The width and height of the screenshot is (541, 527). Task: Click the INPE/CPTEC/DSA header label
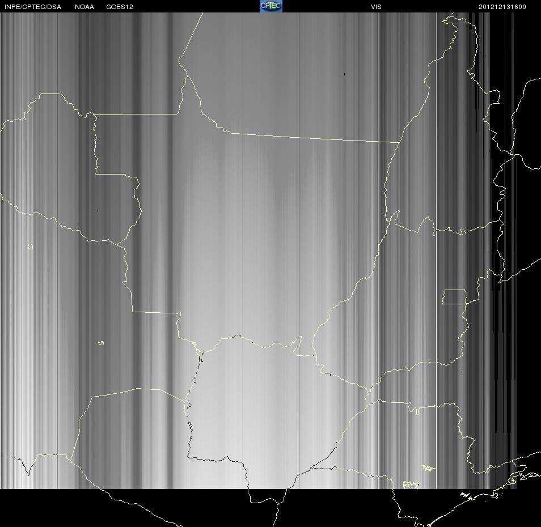coord(33,7)
